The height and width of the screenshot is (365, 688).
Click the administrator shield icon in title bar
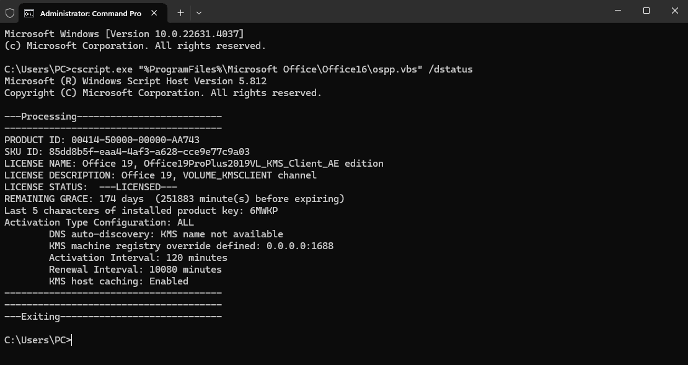point(10,13)
